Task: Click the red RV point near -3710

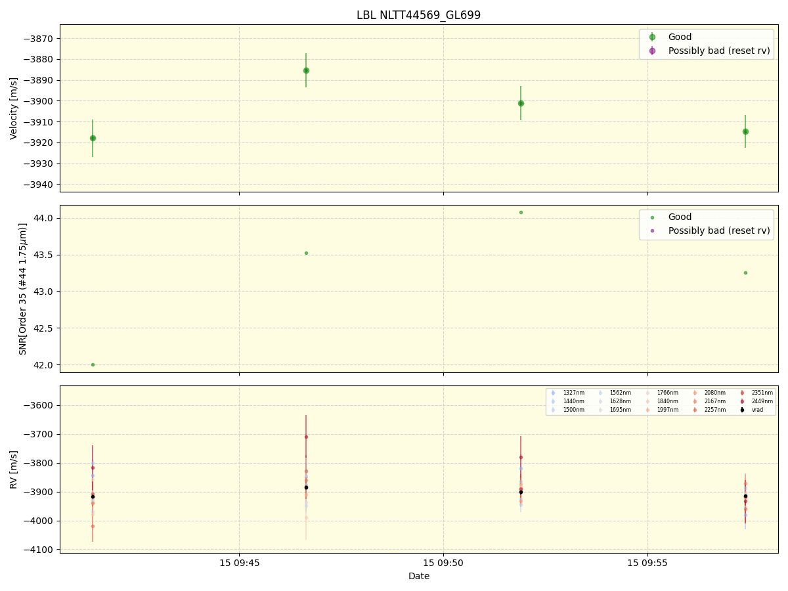Action: tap(306, 437)
